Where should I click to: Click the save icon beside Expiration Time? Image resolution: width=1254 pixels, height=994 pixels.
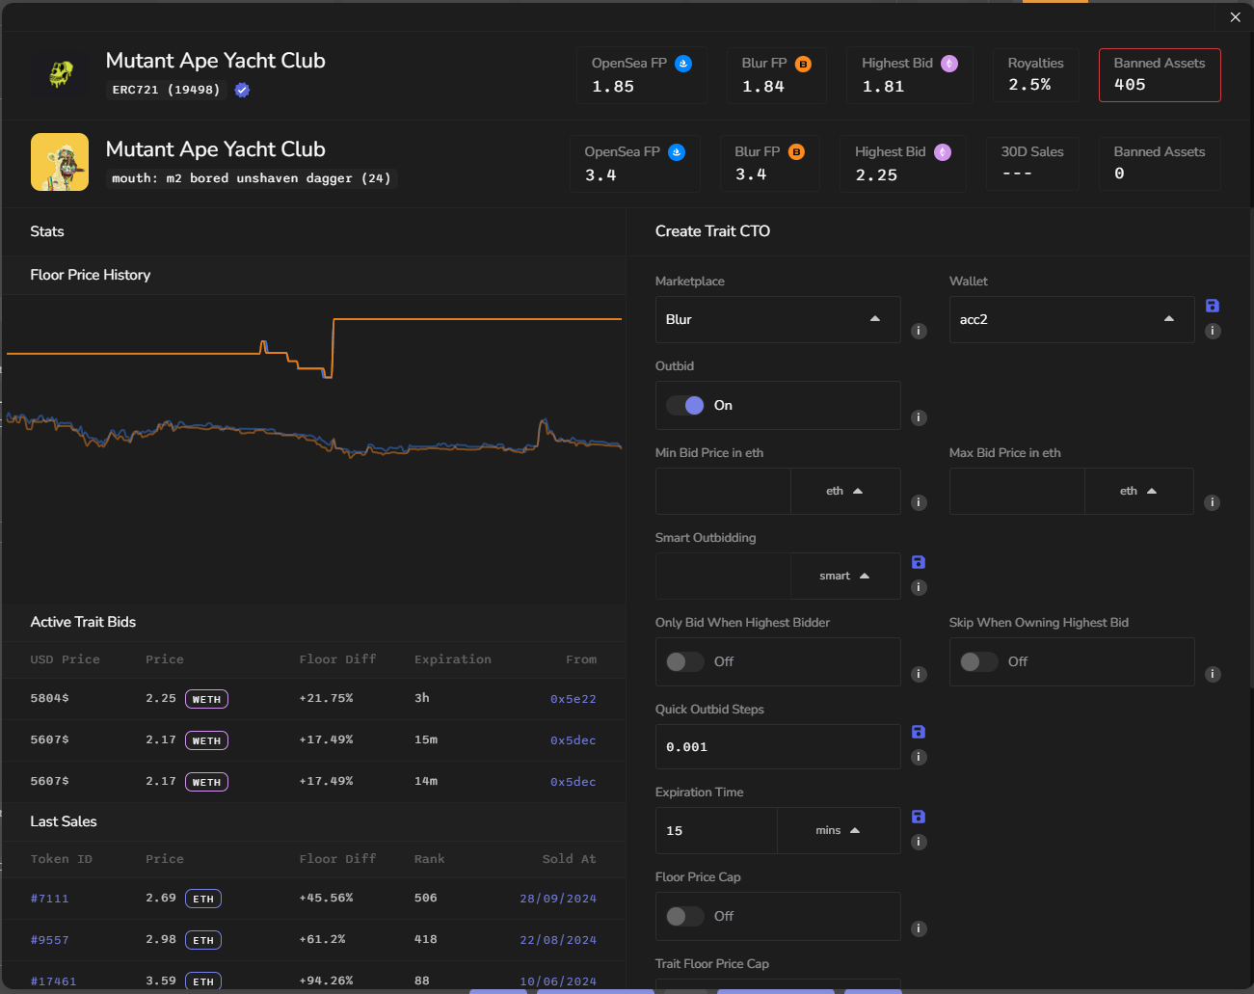click(919, 817)
